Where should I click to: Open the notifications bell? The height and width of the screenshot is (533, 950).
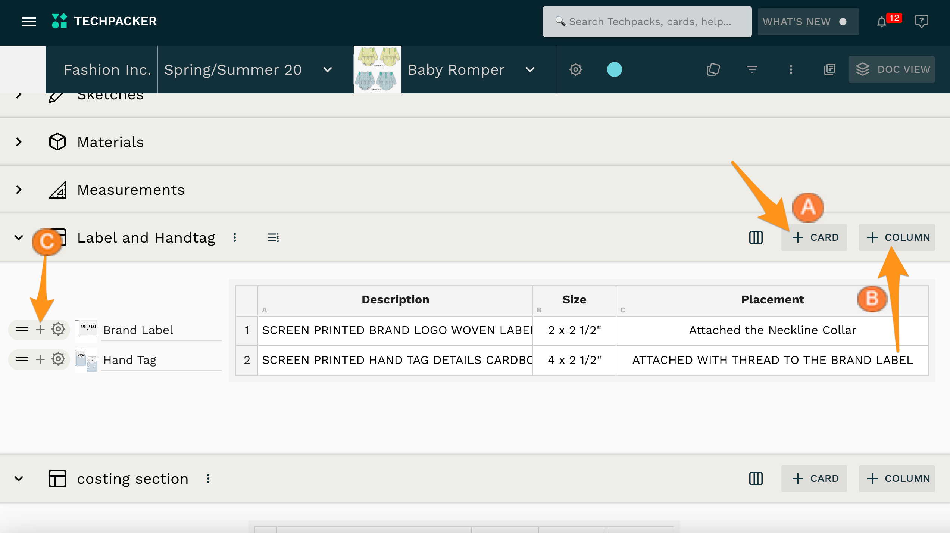[x=881, y=21]
